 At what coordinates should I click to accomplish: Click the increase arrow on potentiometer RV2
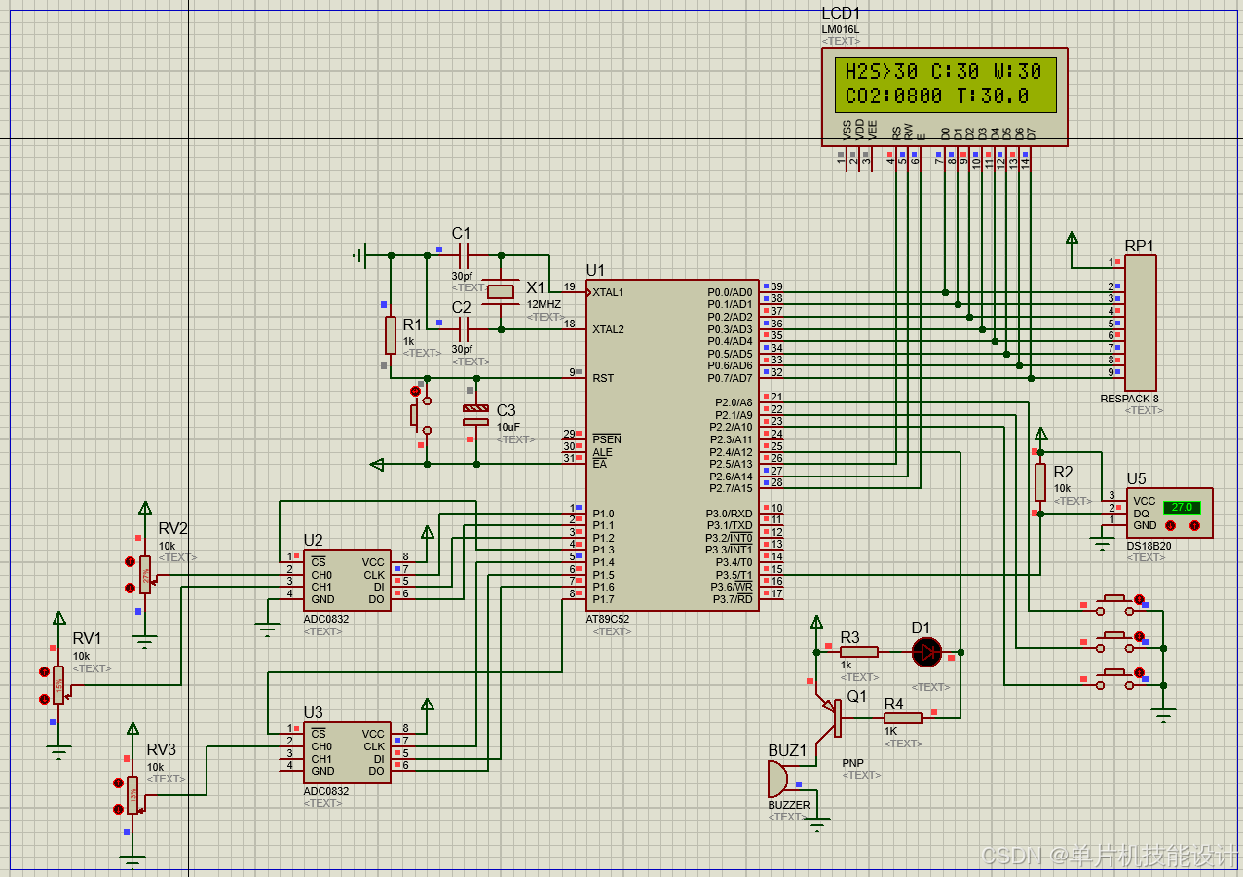coord(130,561)
